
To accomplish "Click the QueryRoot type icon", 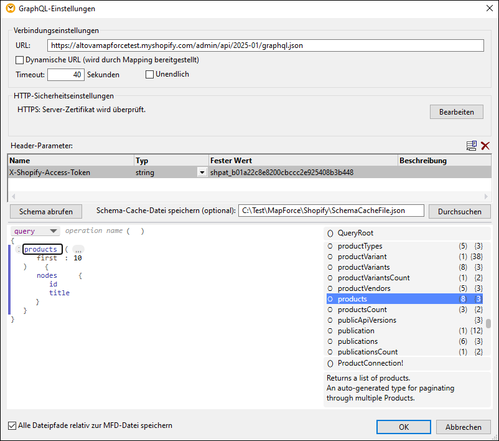I will click(330, 233).
